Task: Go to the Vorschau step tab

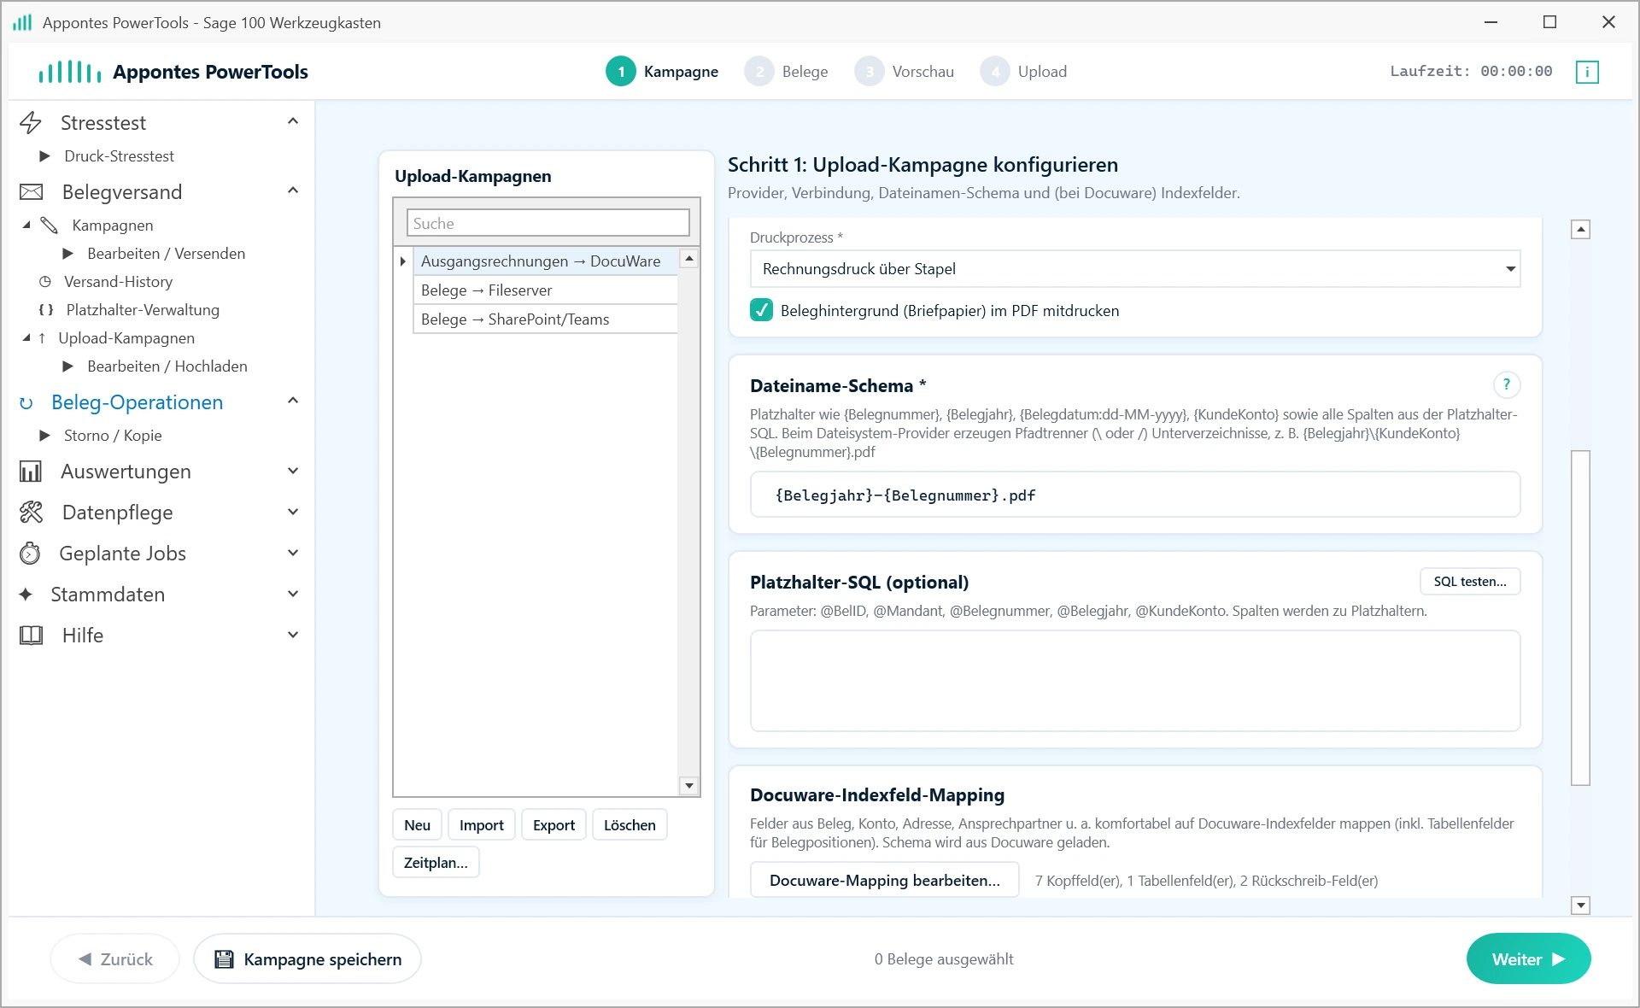Action: [905, 72]
